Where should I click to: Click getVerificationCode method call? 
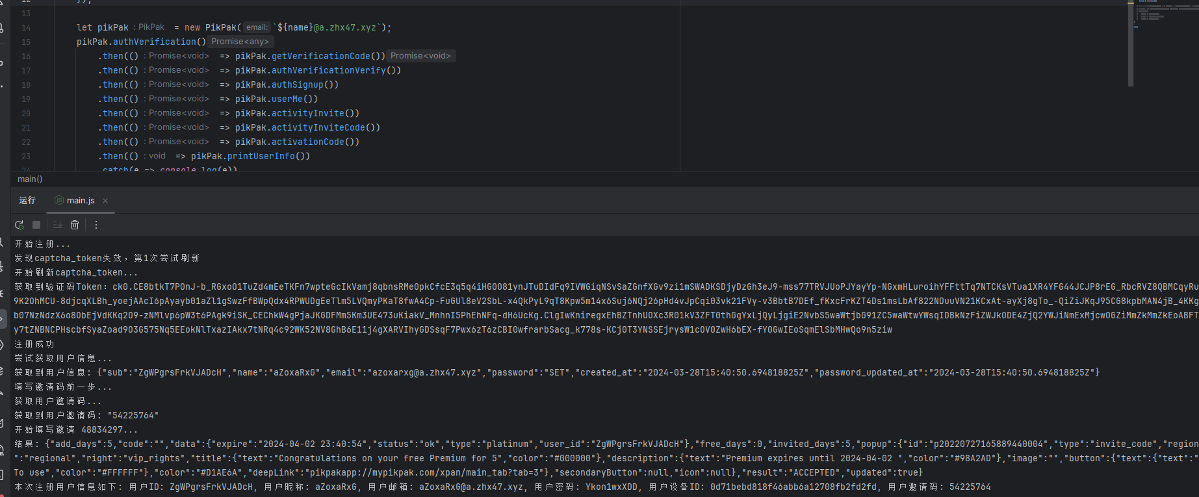click(x=321, y=56)
